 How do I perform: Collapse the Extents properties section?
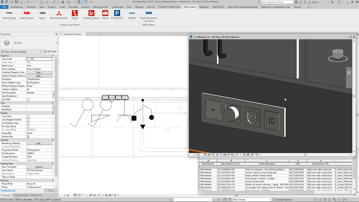[x=53, y=113]
